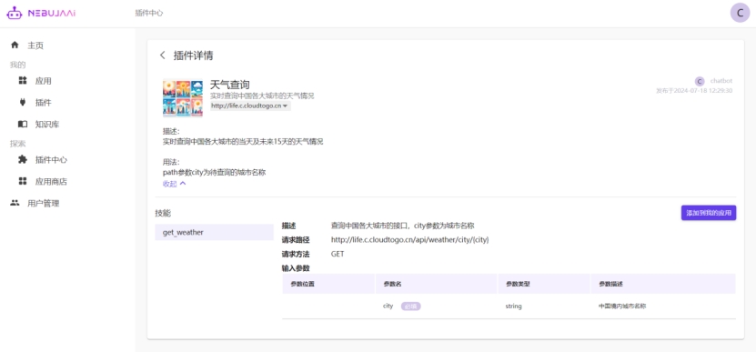Screen dimensions: 756x352
Task: Click the NebulaAI robot logo icon
Action: point(14,13)
